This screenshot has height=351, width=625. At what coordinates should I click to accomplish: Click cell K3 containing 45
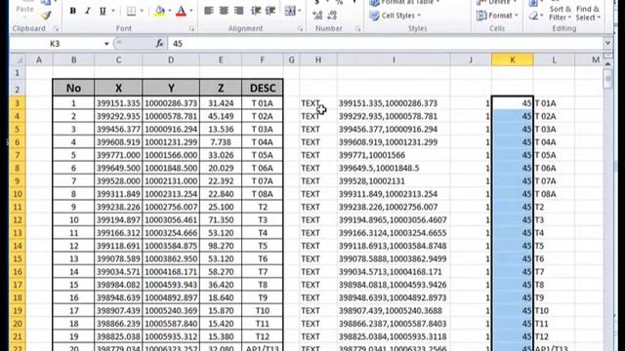pyautogui.click(x=512, y=103)
